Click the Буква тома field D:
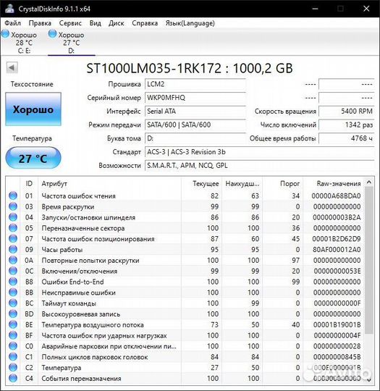 click(x=195, y=138)
